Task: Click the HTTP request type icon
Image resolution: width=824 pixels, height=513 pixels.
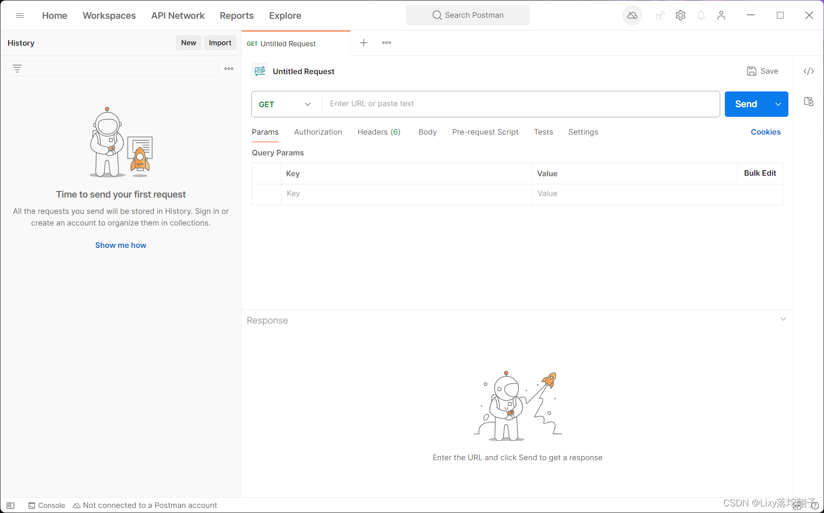Action: tap(260, 71)
